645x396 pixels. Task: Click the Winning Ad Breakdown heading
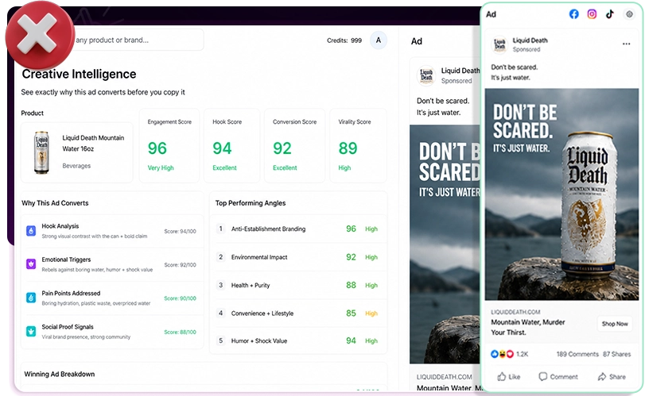(x=59, y=375)
